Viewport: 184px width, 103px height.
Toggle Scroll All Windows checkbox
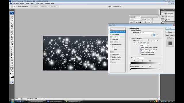(x=17, y=7)
